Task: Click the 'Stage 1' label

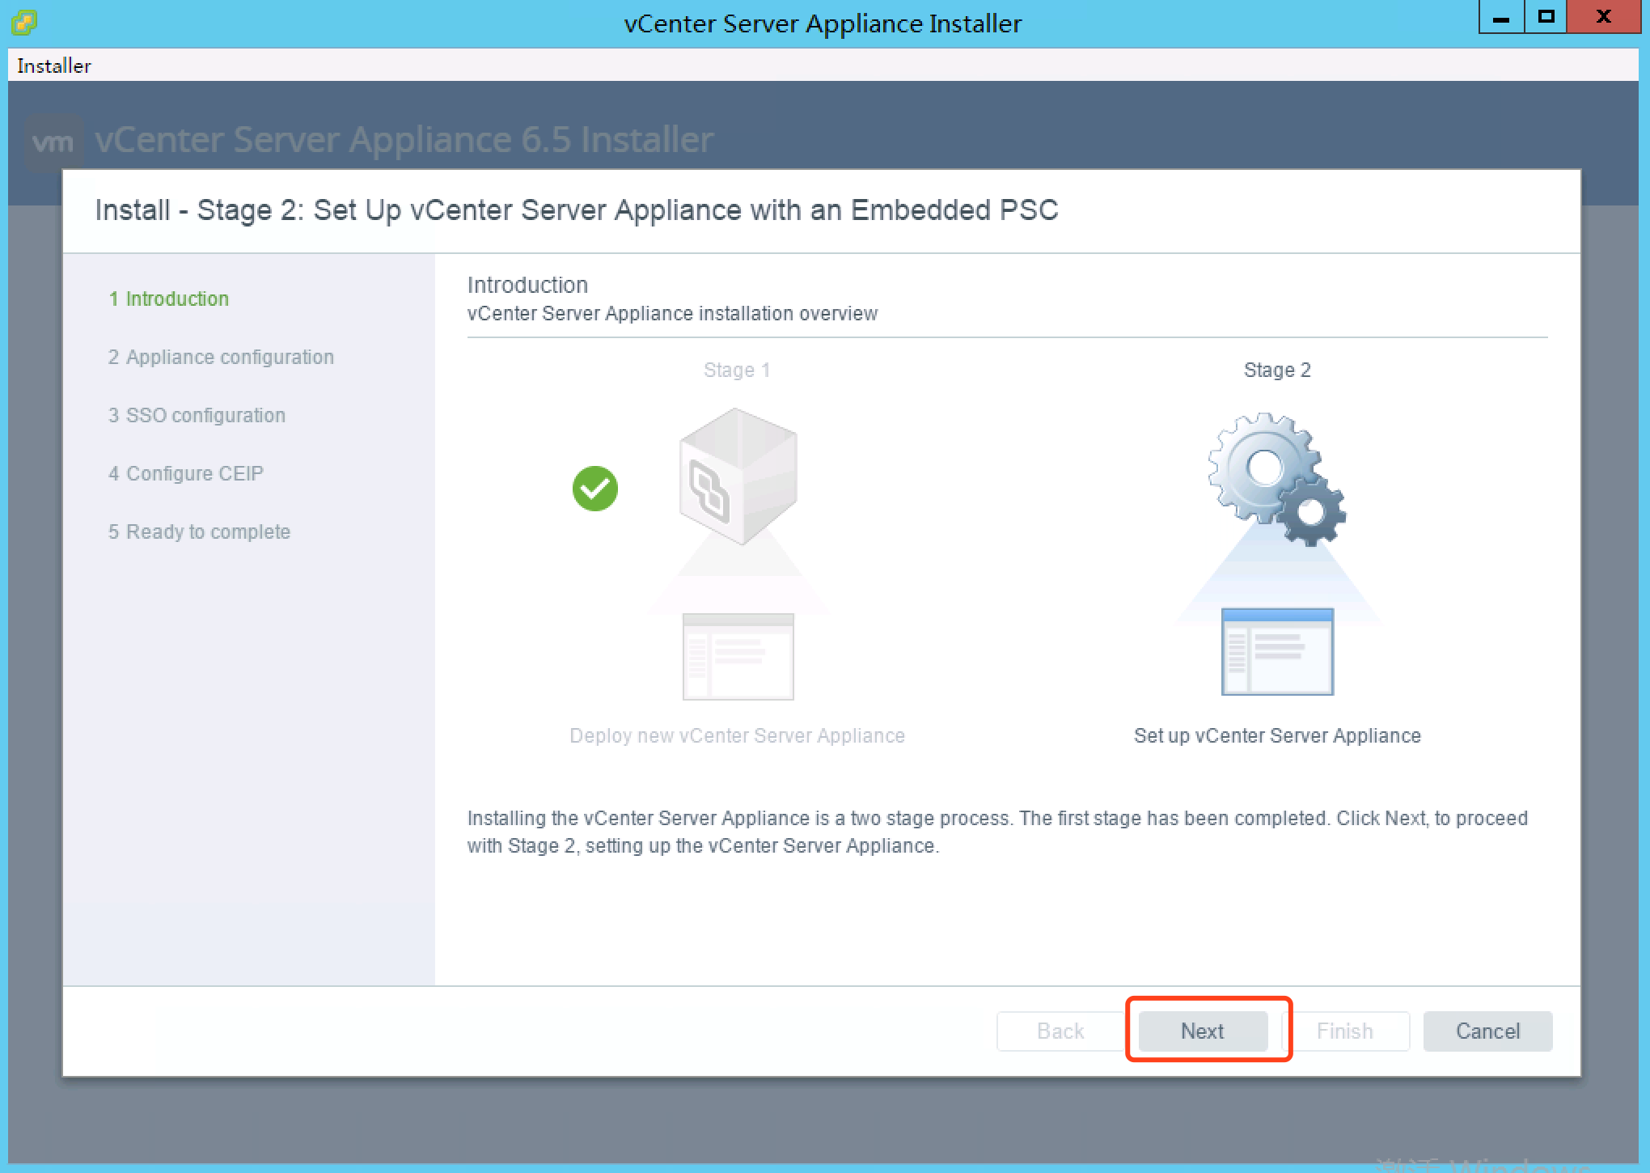Action: pos(737,370)
